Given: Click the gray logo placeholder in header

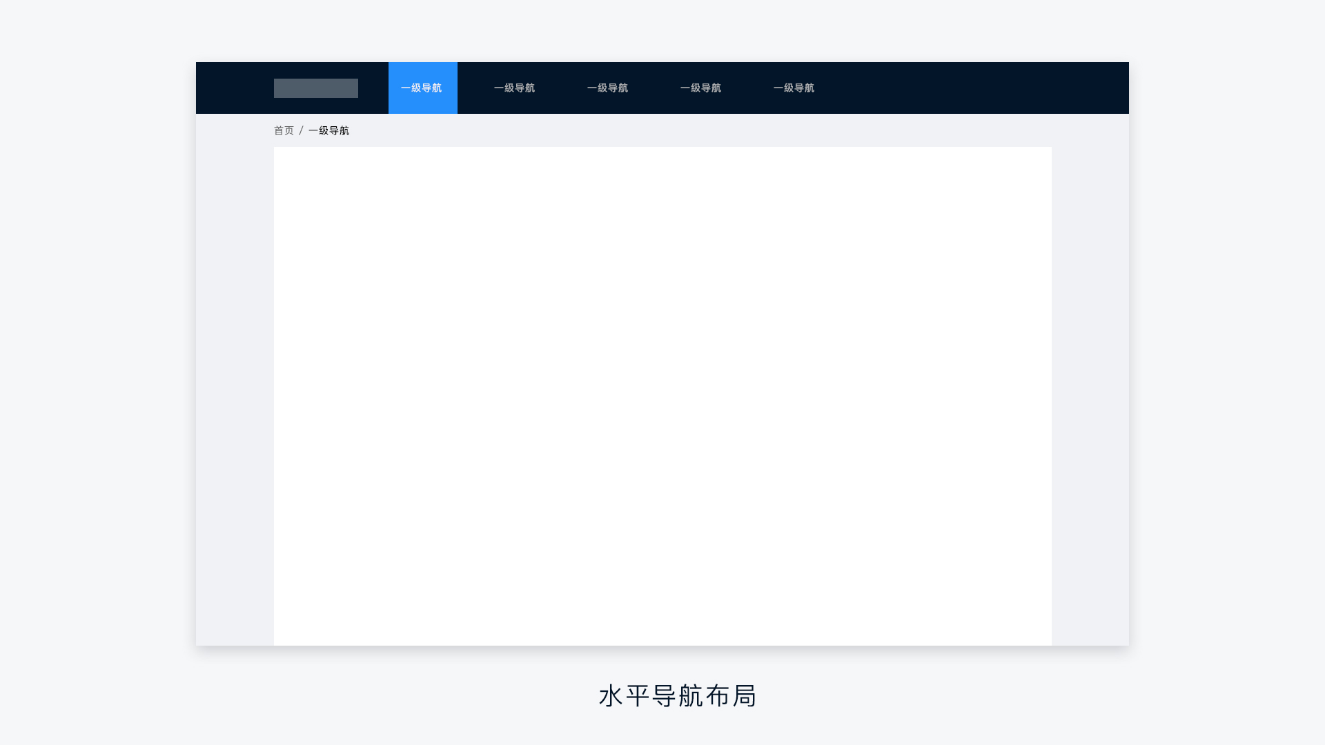Looking at the screenshot, I should click(315, 88).
